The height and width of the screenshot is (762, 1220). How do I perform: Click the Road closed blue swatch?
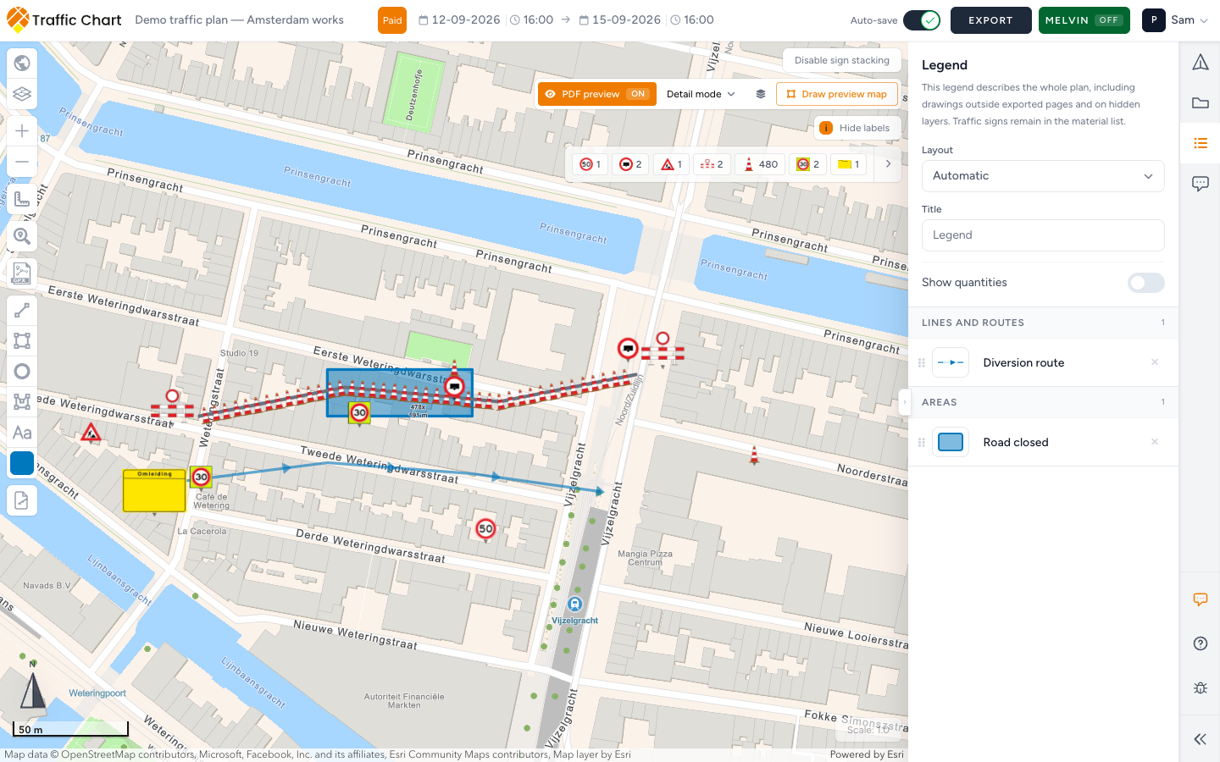coord(951,442)
